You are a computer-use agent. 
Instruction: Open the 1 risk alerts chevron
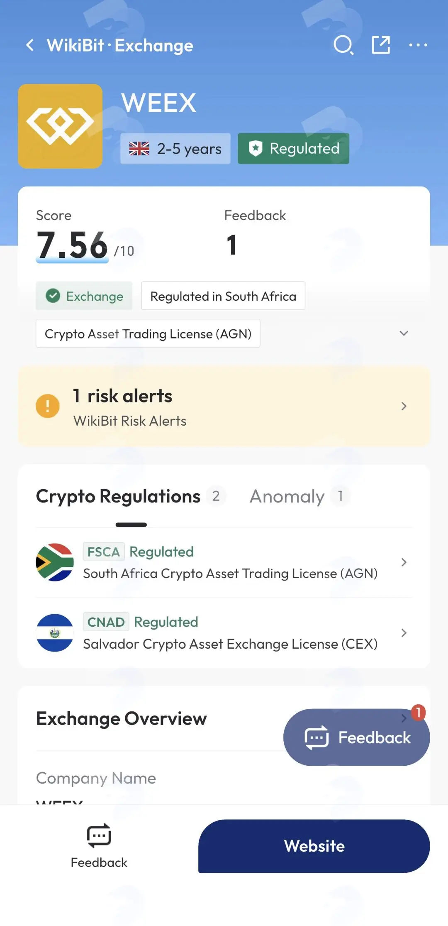click(404, 406)
